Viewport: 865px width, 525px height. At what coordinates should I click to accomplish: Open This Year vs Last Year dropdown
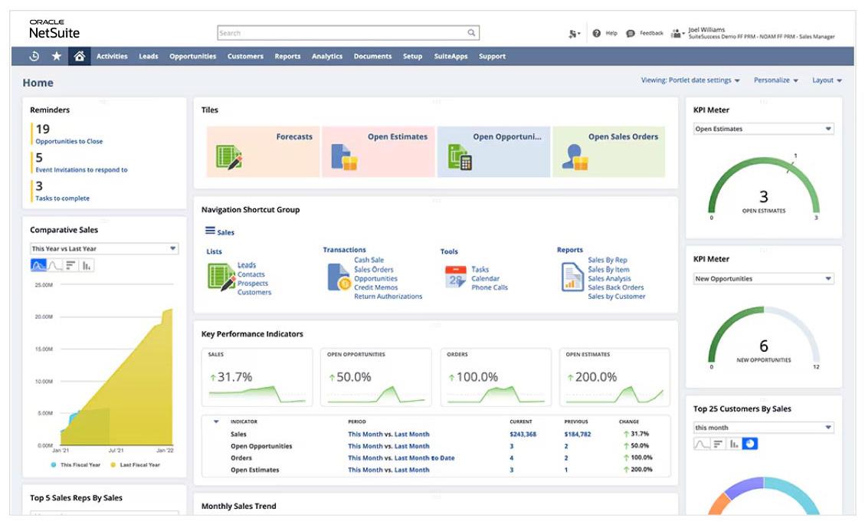point(104,248)
